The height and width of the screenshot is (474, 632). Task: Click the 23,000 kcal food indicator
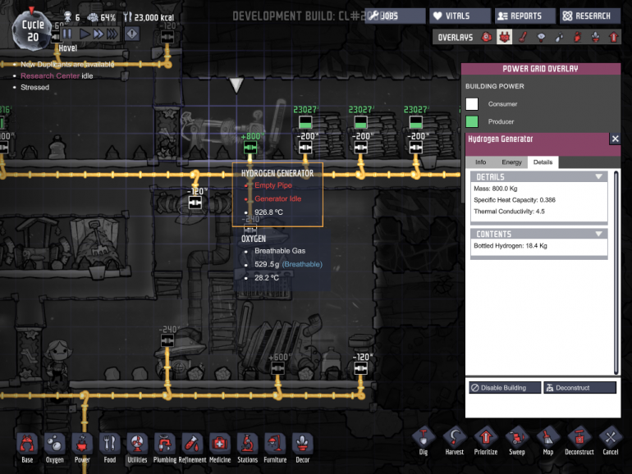(x=149, y=17)
